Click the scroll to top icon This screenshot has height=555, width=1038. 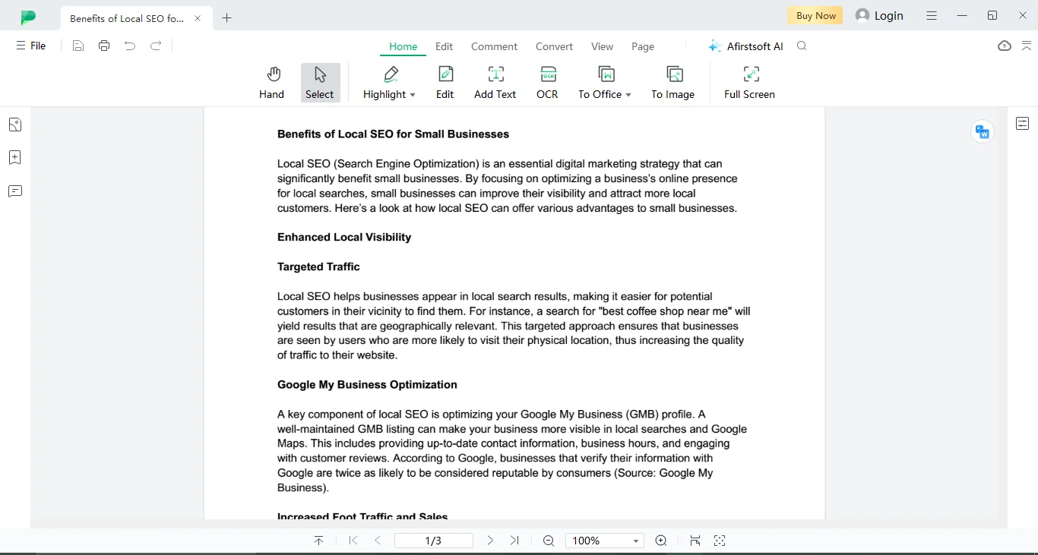pyautogui.click(x=318, y=541)
